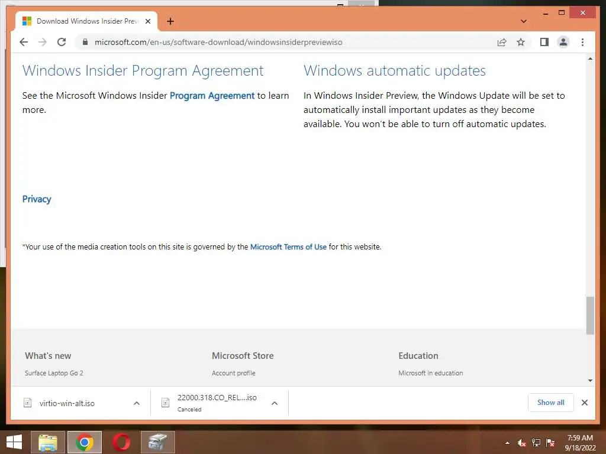606x454 pixels.
Task: Open the fourth pinned taskbar app
Action: 157,442
